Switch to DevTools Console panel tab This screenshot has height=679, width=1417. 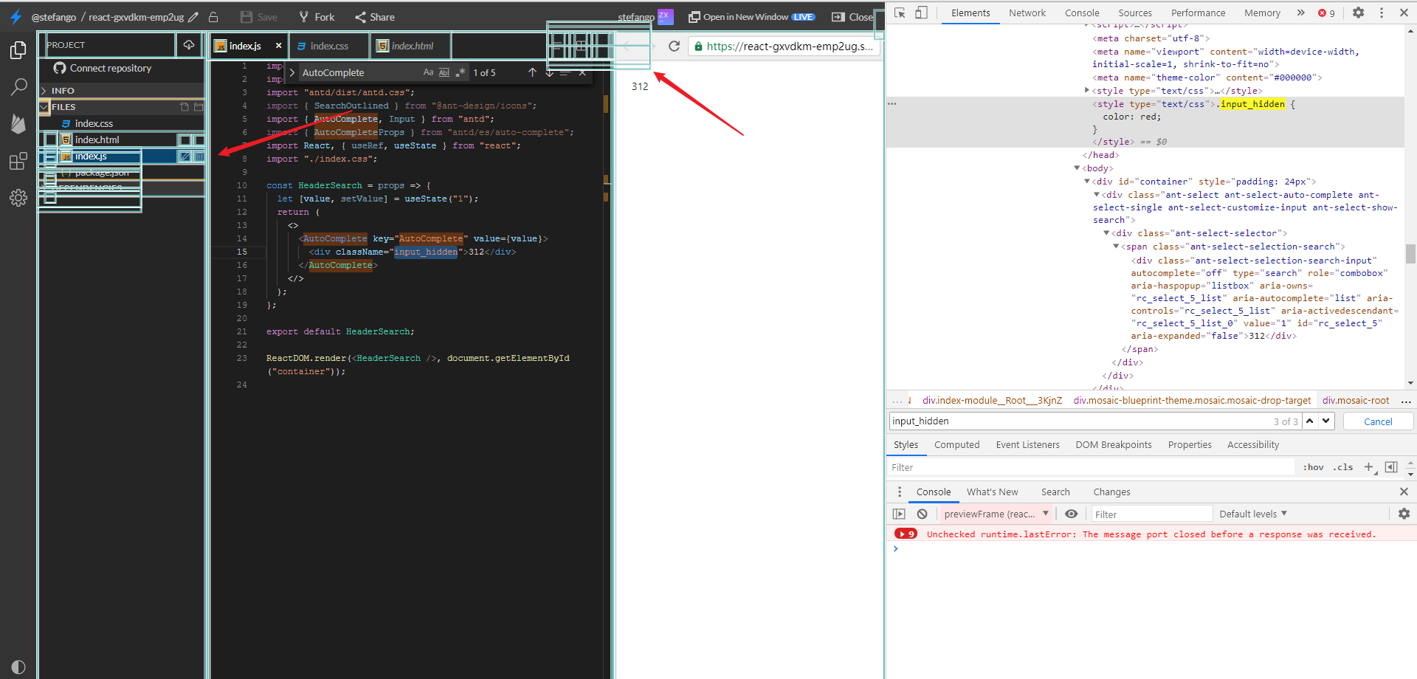[x=1082, y=13]
